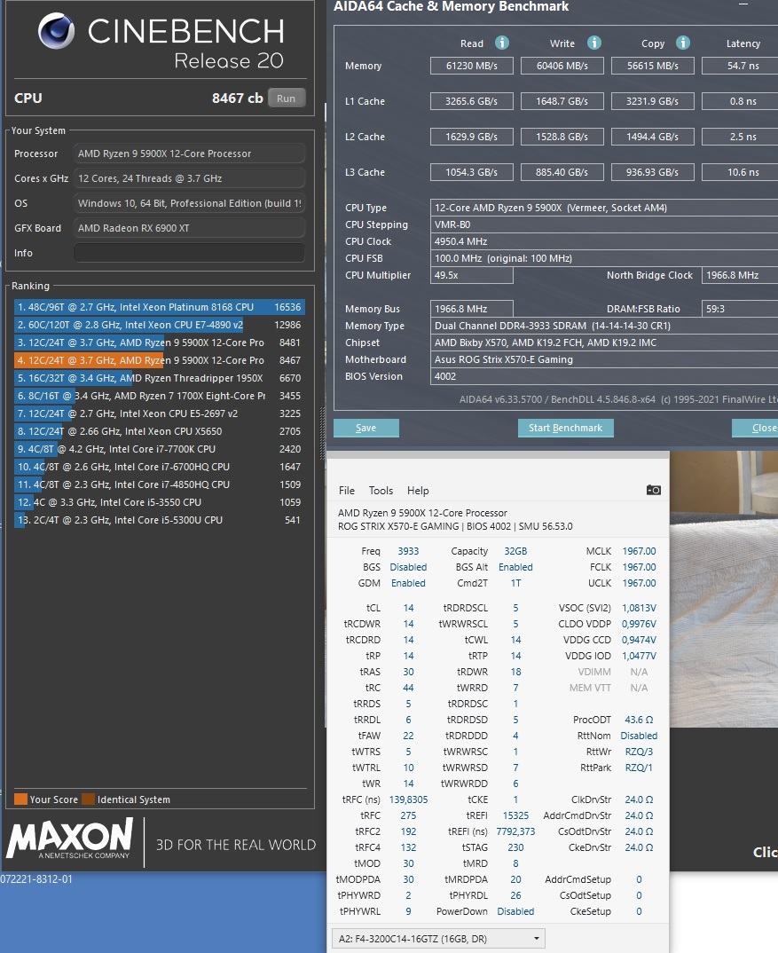Open the Tools menu in ZenTimings
This screenshot has width=778, height=953.
tap(381, 491)
